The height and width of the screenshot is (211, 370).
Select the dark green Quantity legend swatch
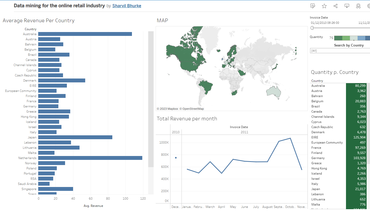338,38
